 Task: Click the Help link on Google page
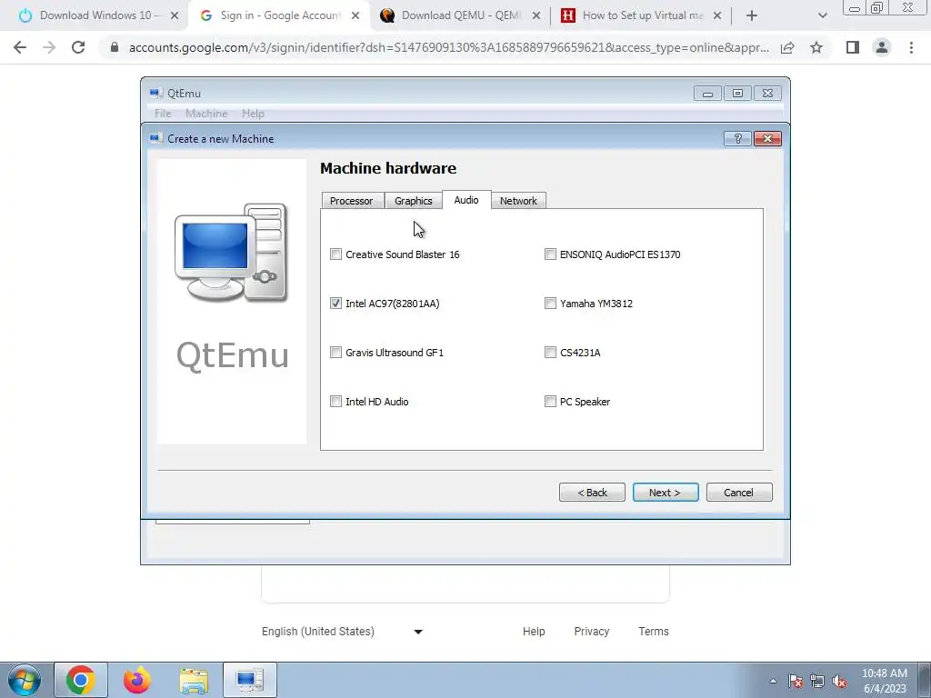point(534,632)
